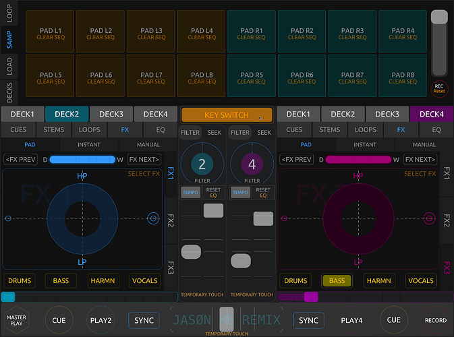Click RESET EQ under filter knob 2
The image size is (454, 337).
[x=213, y=193]
